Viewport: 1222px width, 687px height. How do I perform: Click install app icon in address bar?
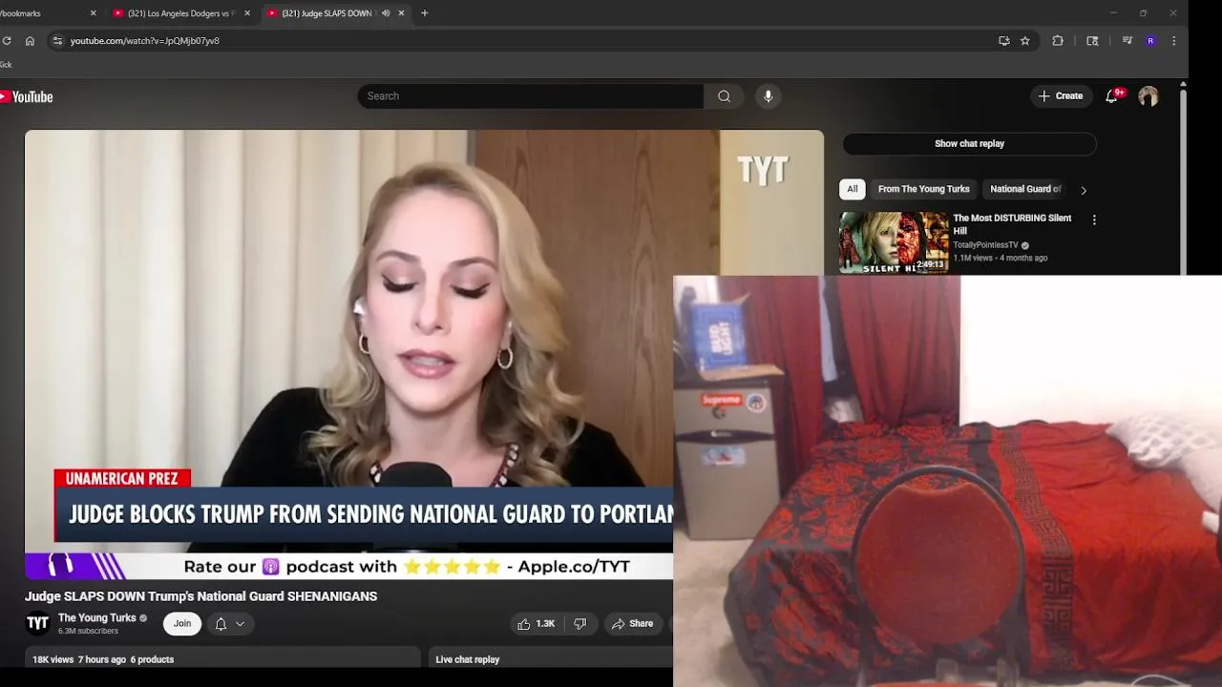pyautogui.click(x=1003, y=41)
